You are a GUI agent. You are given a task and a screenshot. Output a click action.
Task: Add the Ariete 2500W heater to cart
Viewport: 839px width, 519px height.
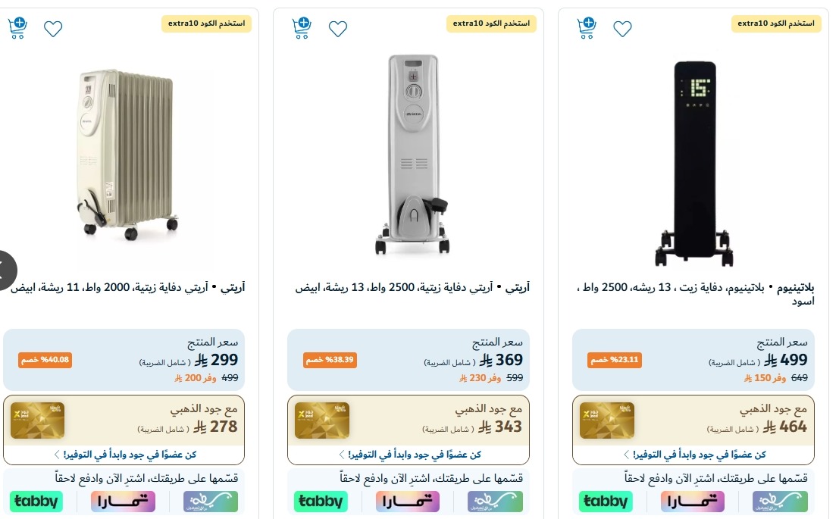click(301, 26)
